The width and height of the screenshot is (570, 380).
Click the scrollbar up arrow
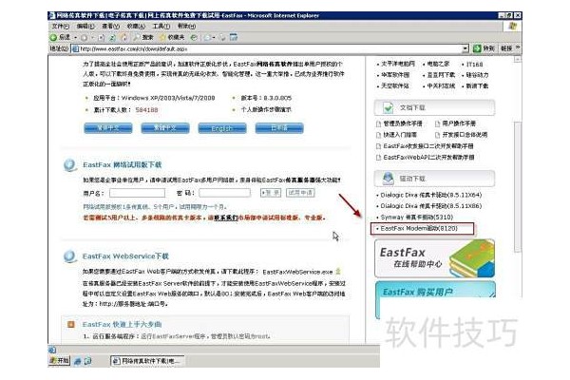coord(518,60)
